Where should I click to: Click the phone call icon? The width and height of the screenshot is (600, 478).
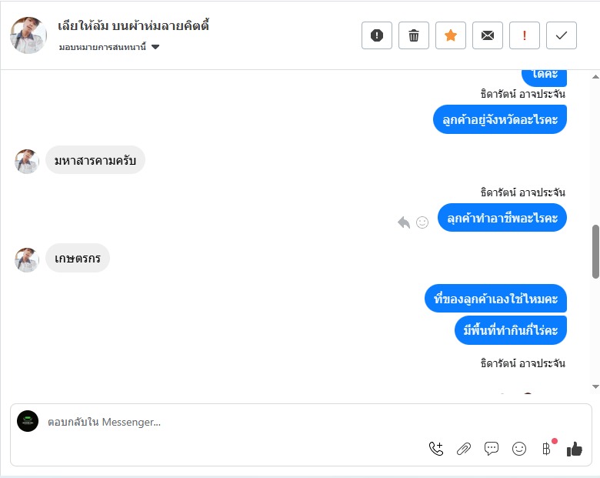[436, 449]
